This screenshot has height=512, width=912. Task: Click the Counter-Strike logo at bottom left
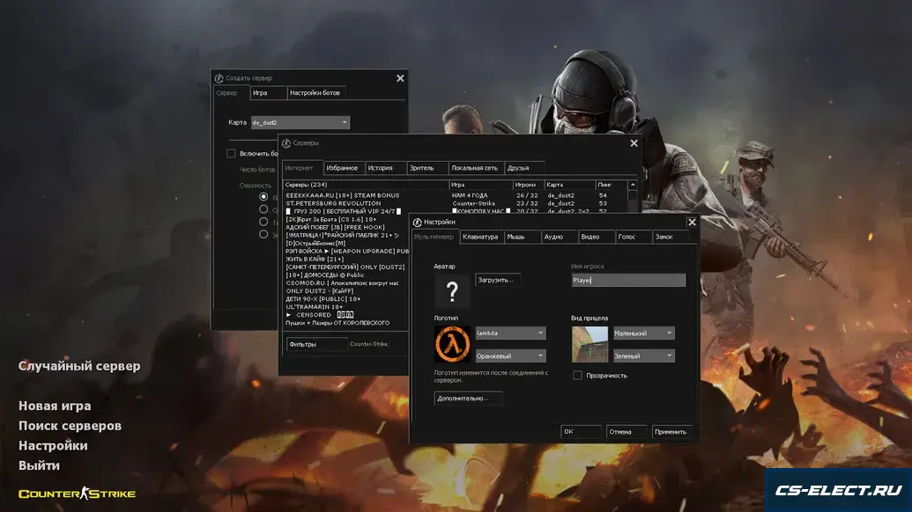pyautogui.click(x=78, y=494)
